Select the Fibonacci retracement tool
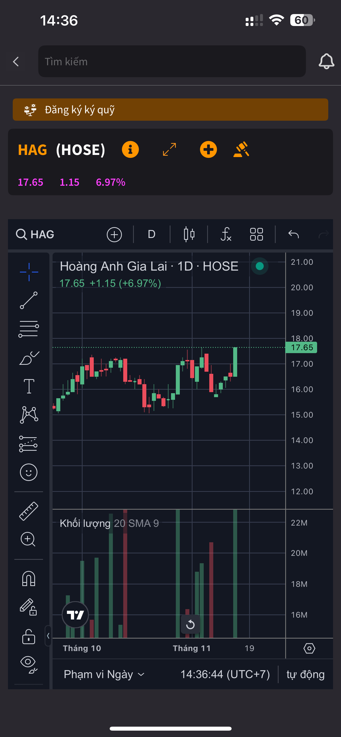The height and width of the screenshot is (737, 341). pos(29,329)
